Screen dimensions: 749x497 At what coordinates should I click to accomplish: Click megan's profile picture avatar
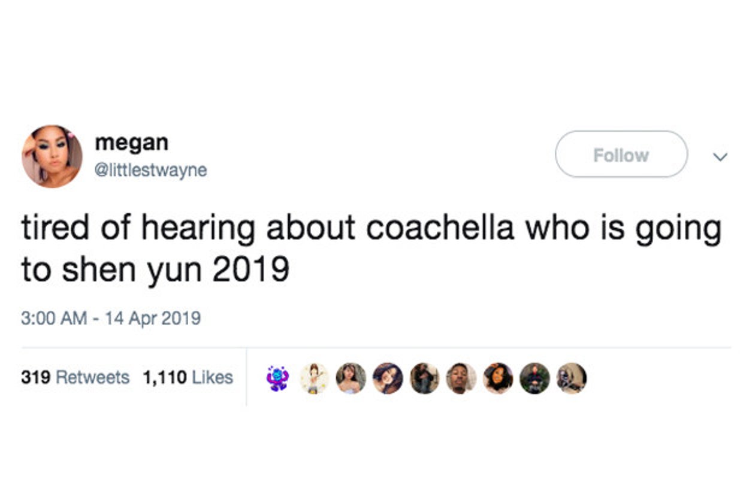(52, 156)
